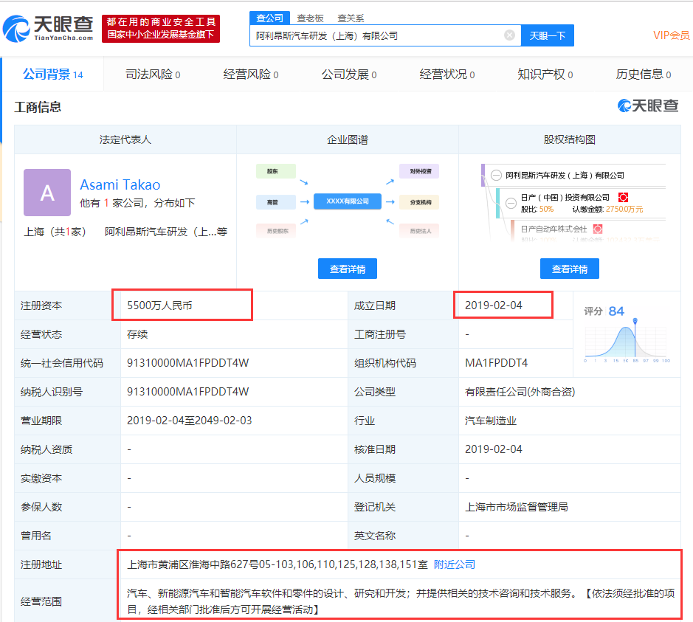The image size is (693, 622).
Task: Collapse the 日产(中国)投资有限公司 node
Action: (511, 203)
